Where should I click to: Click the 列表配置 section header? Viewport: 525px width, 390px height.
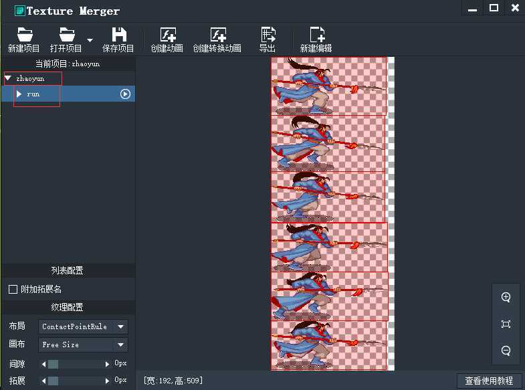[x=68, y=270]
